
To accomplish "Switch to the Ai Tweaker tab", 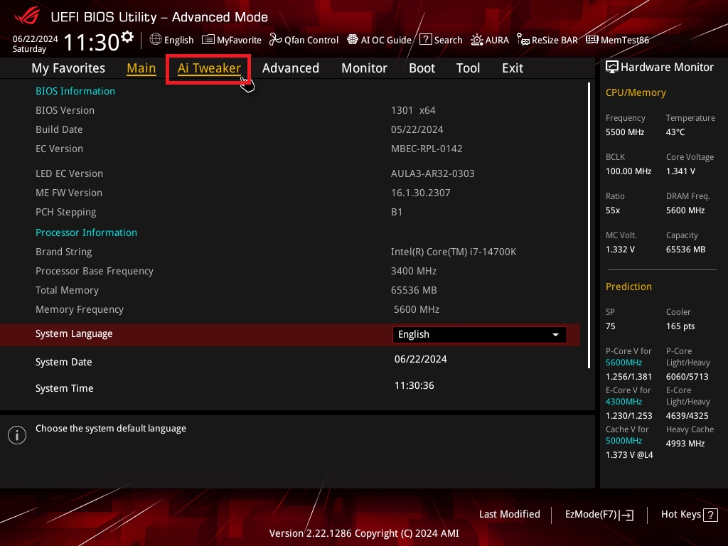I will pos(209,68).
